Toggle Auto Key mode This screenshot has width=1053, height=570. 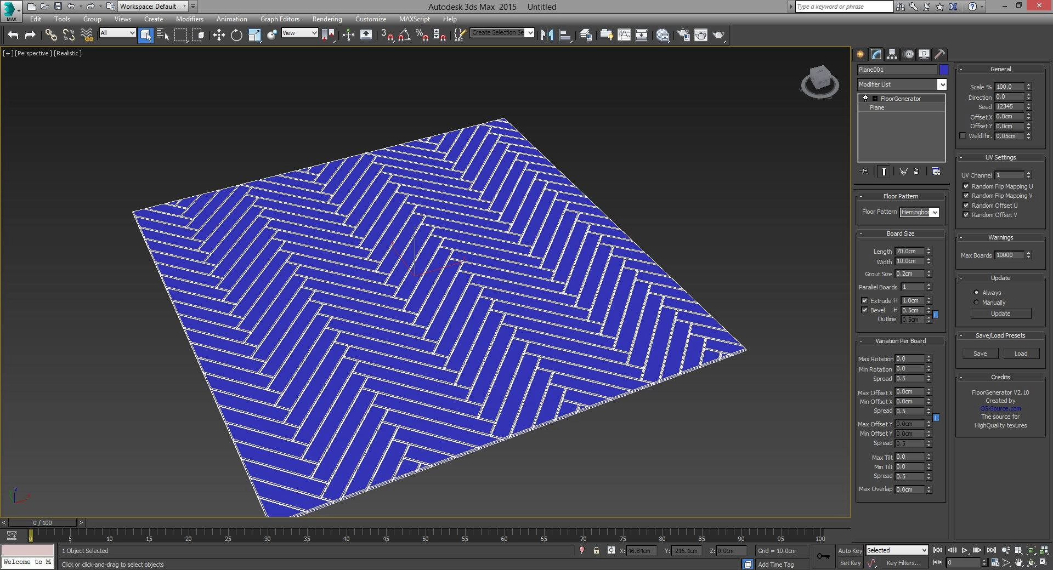point(850,551)
